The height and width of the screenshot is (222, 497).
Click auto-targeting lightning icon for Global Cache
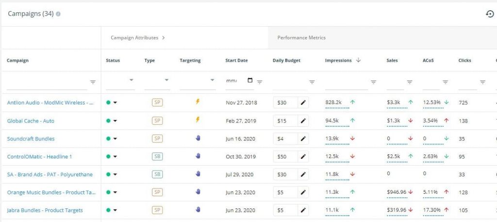click(198, 120)
